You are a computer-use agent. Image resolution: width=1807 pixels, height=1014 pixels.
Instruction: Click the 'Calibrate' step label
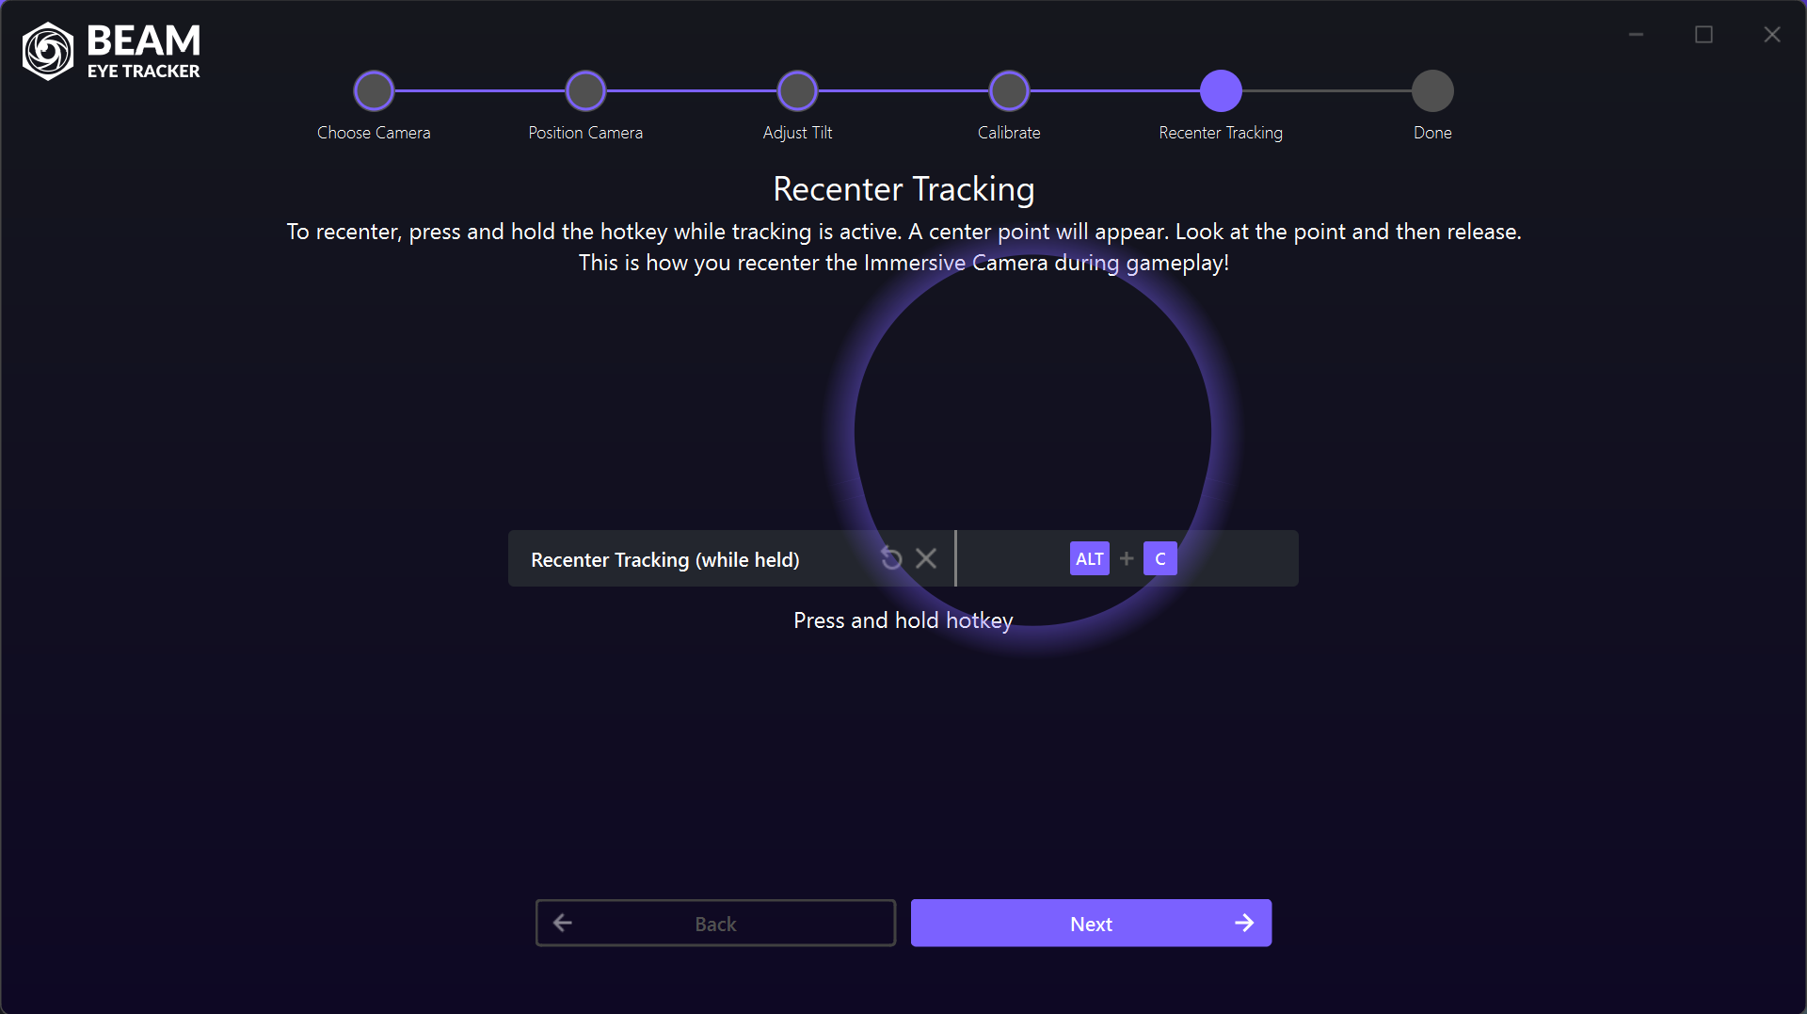[1009, 133]
